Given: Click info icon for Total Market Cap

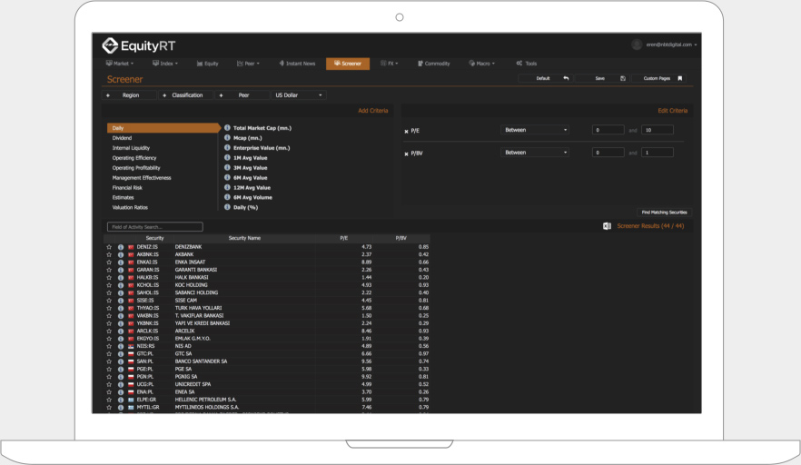Looking at the screenshot, I should [x=227, y=128].
